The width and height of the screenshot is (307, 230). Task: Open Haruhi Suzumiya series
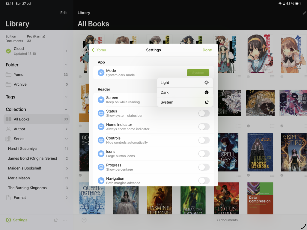coord(37,149)
